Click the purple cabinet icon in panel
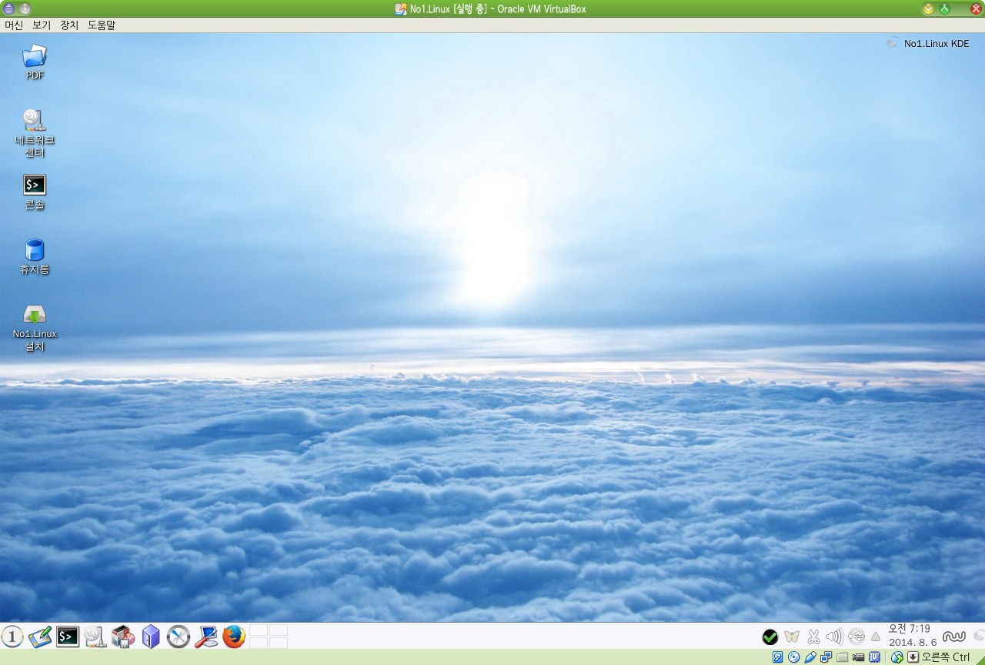 click(151, 637)
